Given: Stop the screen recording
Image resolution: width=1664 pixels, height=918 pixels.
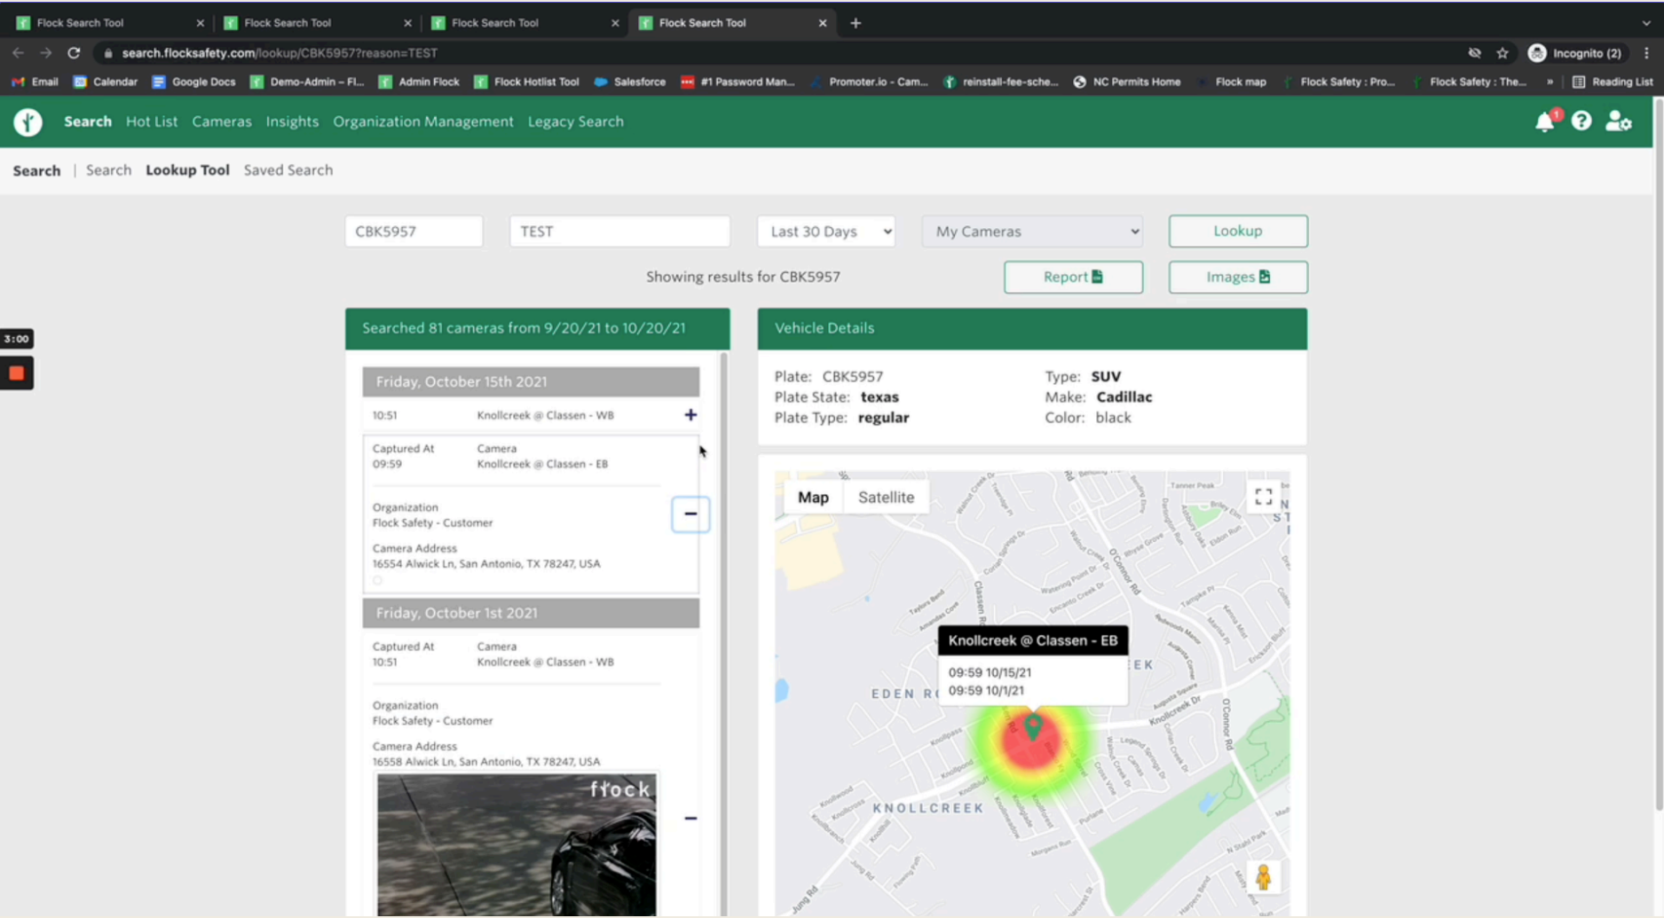Looking at the screenshot, I should coord(17,373).
